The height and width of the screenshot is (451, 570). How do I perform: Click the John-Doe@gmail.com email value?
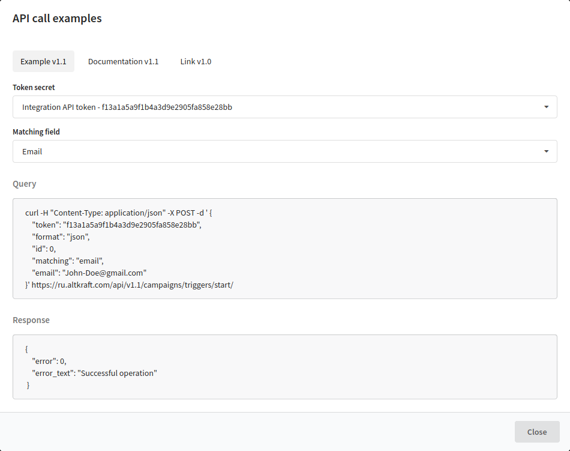[104, 273]
